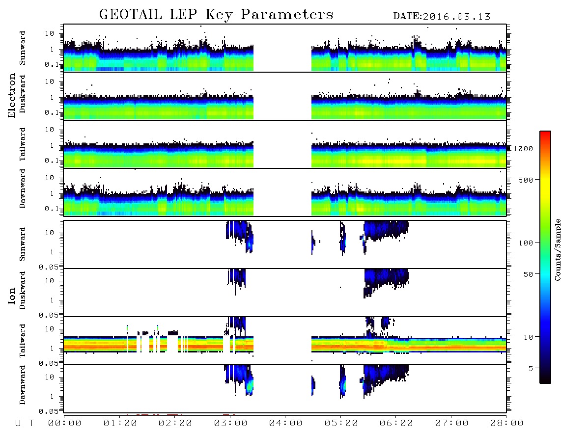The height and width of the screenshot is (432, 561).
Task: Click the '05:00' time tick label
Action: (341, 423)
